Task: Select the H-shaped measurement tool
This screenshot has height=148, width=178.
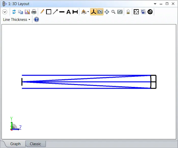Action: point(75,12)
